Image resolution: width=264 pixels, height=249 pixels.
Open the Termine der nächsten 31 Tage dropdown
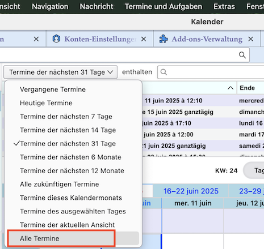[61, 72]
